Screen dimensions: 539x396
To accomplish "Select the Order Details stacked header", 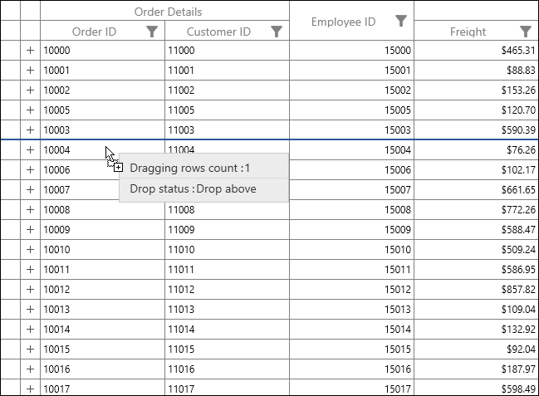I will 168,12.
